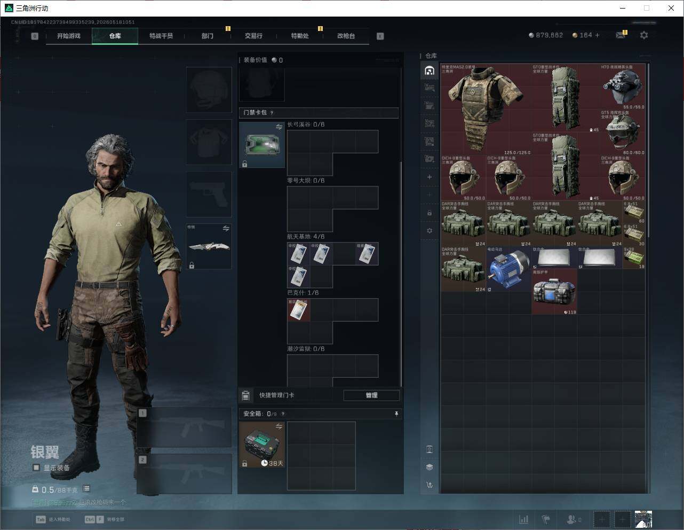The width and height of the screenshot is (684, 530).
Task: Click the 管理 button for keycards
Action: [x=371, y=395]
